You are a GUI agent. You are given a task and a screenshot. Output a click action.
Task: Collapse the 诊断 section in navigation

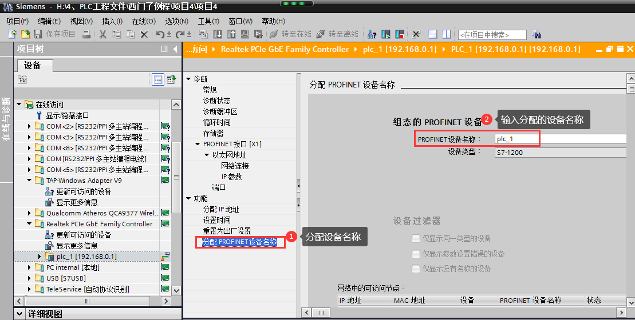pyautogui.click(x=188, y=79)
